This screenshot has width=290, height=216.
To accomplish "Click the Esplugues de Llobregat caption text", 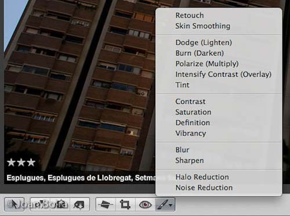I will coord(81,178).
